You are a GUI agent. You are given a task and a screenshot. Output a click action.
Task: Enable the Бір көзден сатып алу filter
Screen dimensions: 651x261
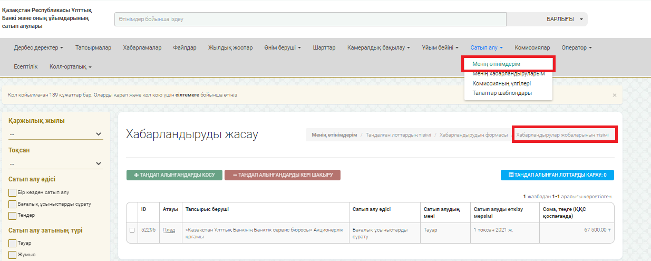click(x=13, y=192)
